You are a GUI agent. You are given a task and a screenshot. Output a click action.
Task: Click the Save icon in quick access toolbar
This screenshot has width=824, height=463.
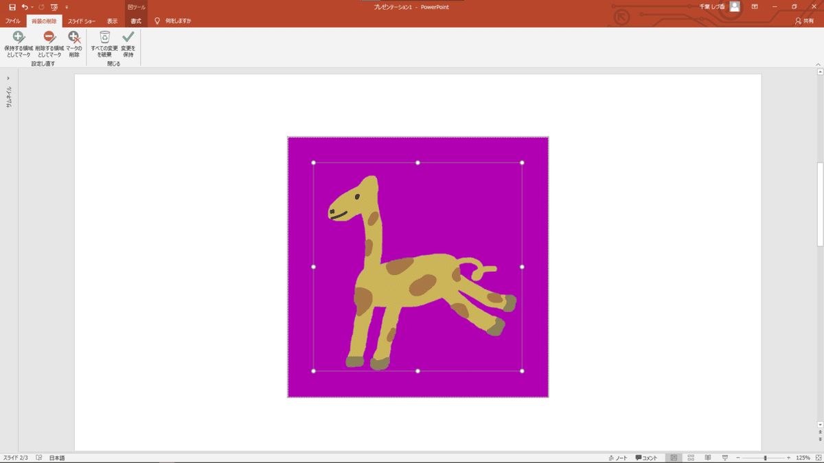point(12,7)
